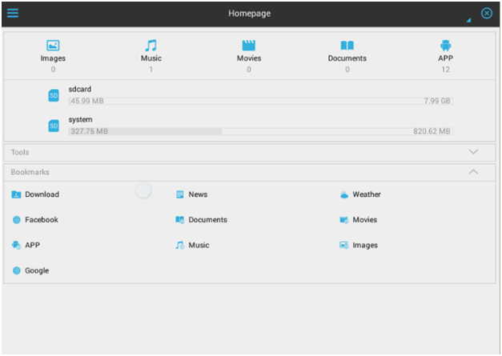Click the Homepage title
The image size is (502, 356).
(250, 14)
